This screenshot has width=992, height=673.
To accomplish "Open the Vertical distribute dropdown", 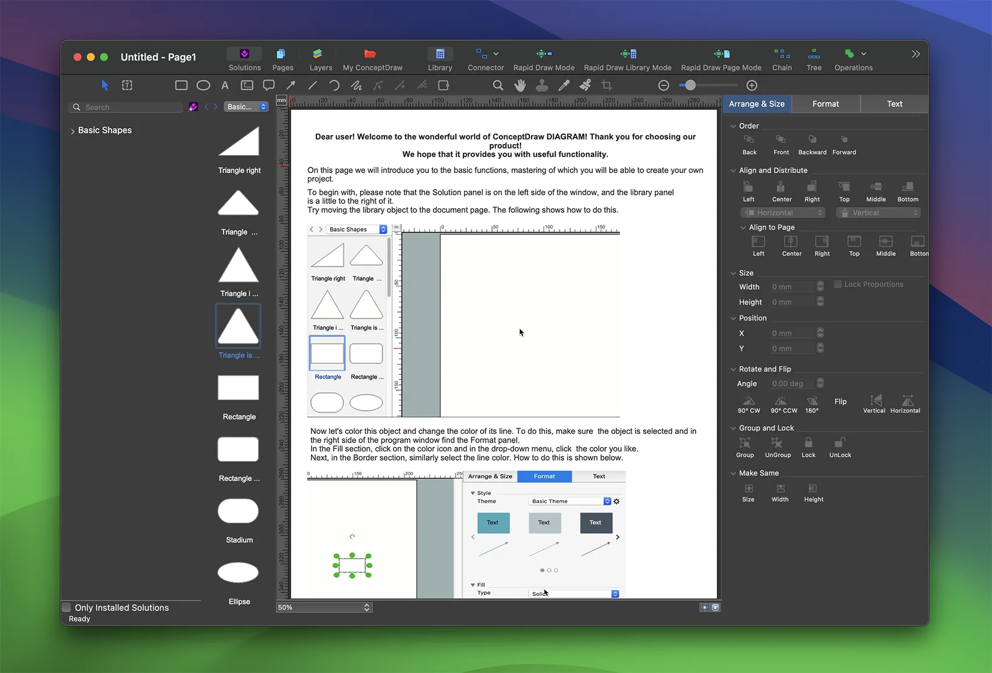I will [878, 213].
